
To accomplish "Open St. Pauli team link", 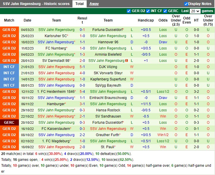I will 107,147.
